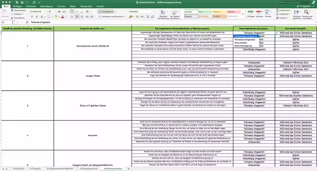Open the Überprüfen tab

(x=86, y=6)
